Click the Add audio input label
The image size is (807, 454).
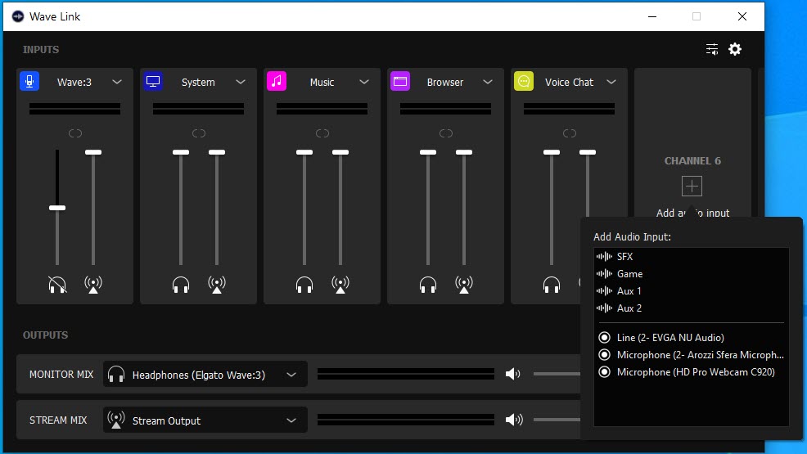[692, 213]
